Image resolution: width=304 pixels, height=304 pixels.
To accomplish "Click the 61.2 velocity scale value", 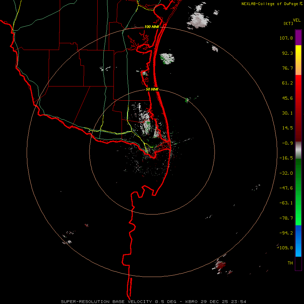I will click(x=287, y=83).
